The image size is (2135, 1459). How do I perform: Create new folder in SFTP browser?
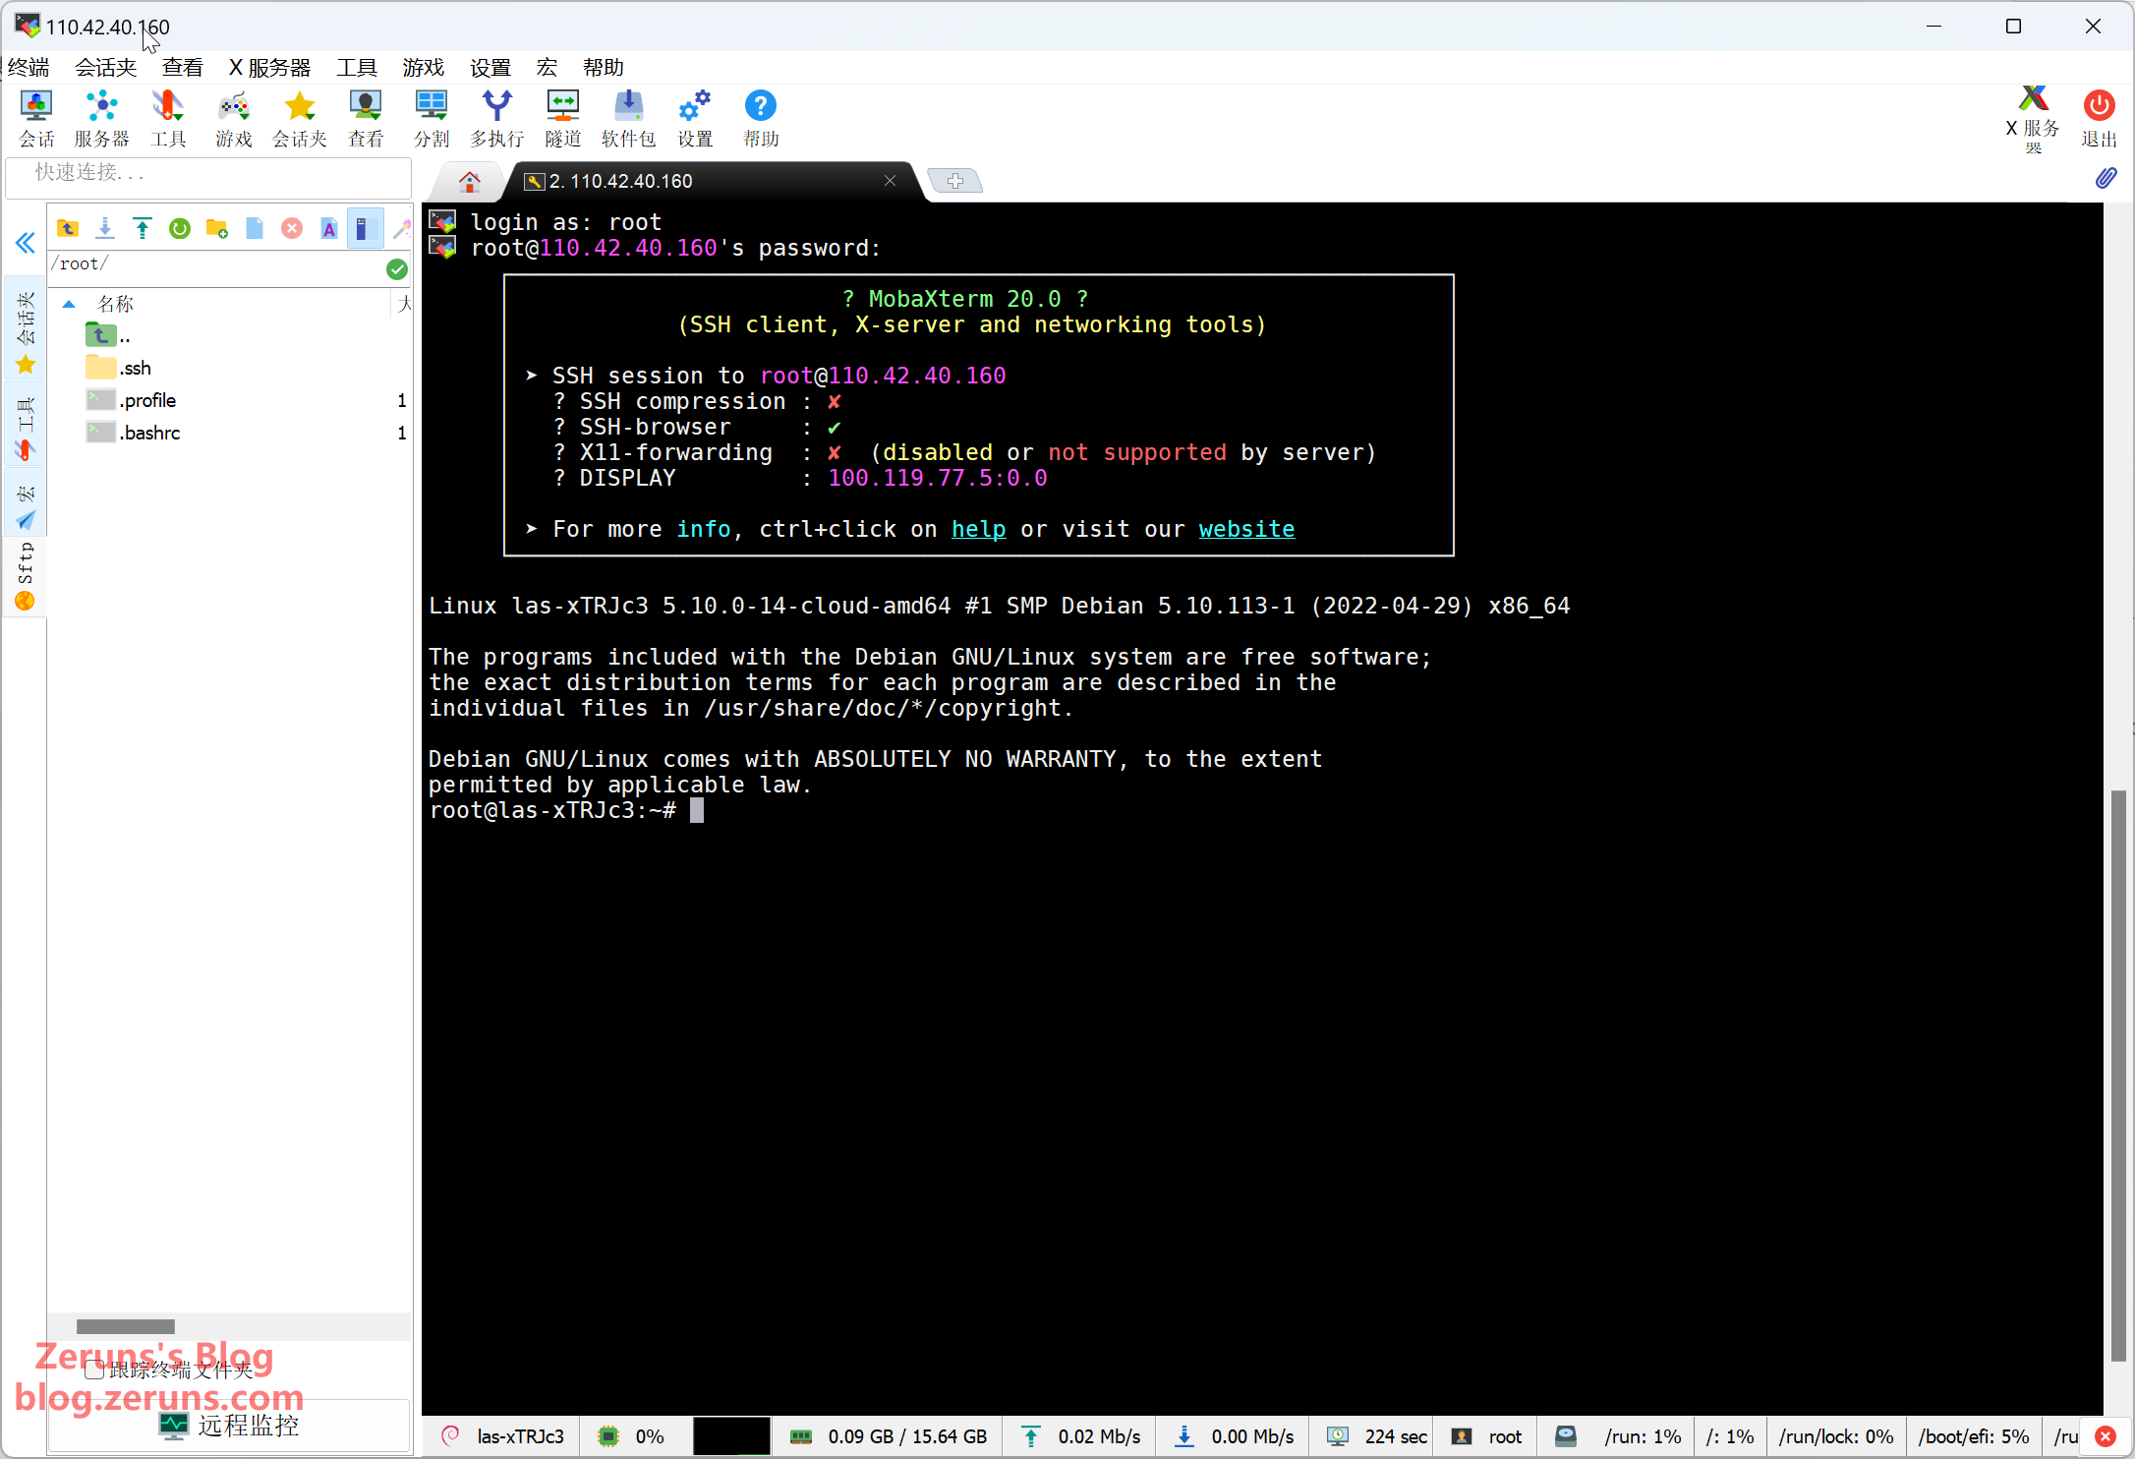217,229
